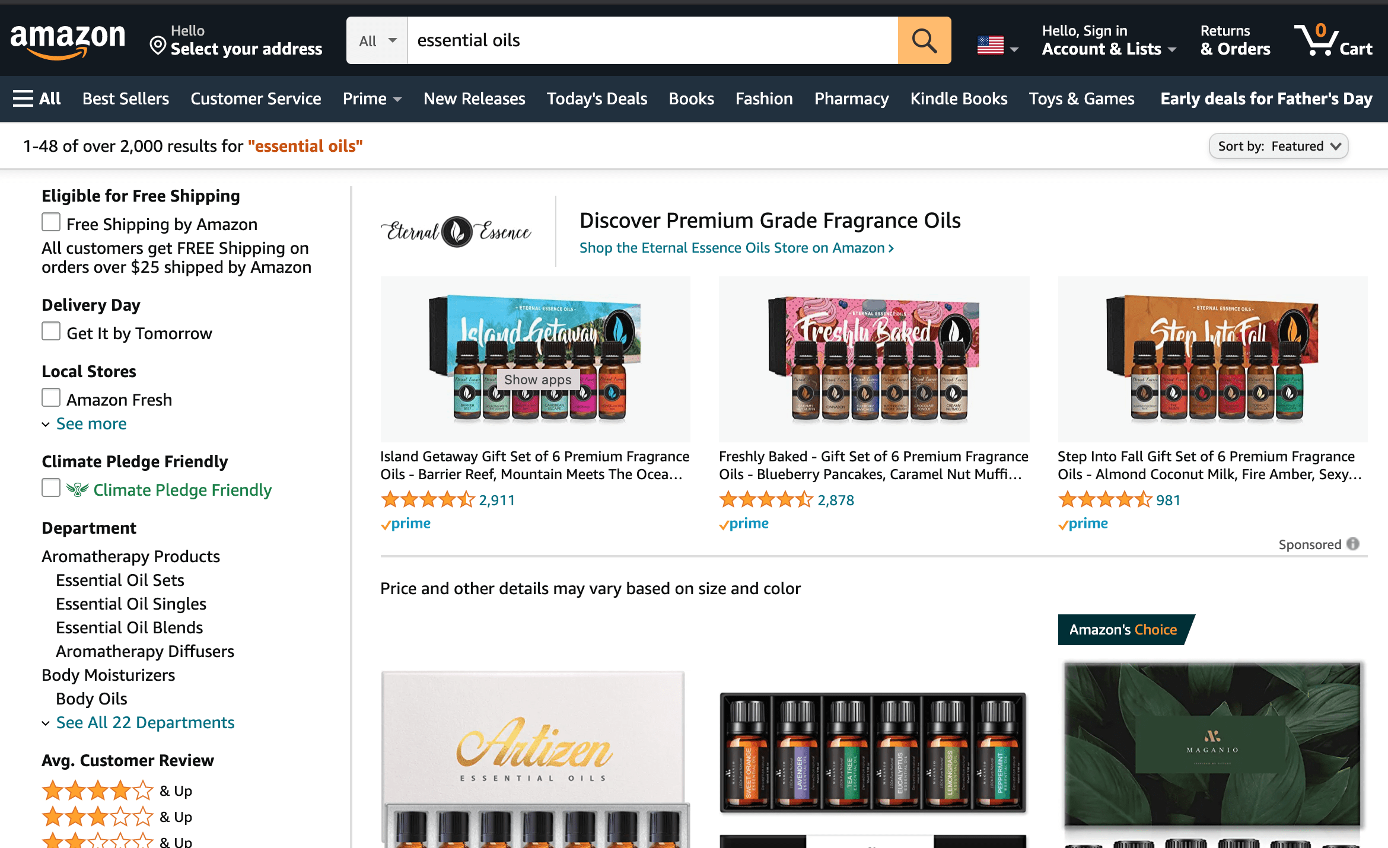
Task: Expand Prime menu dropdown
Action: point(372,98)
